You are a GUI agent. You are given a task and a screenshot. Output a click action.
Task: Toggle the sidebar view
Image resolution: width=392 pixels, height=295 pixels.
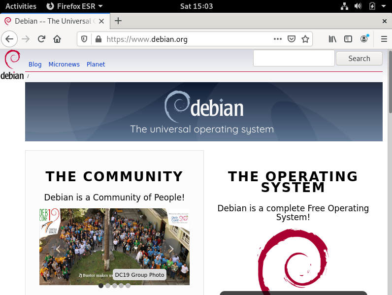348,39
